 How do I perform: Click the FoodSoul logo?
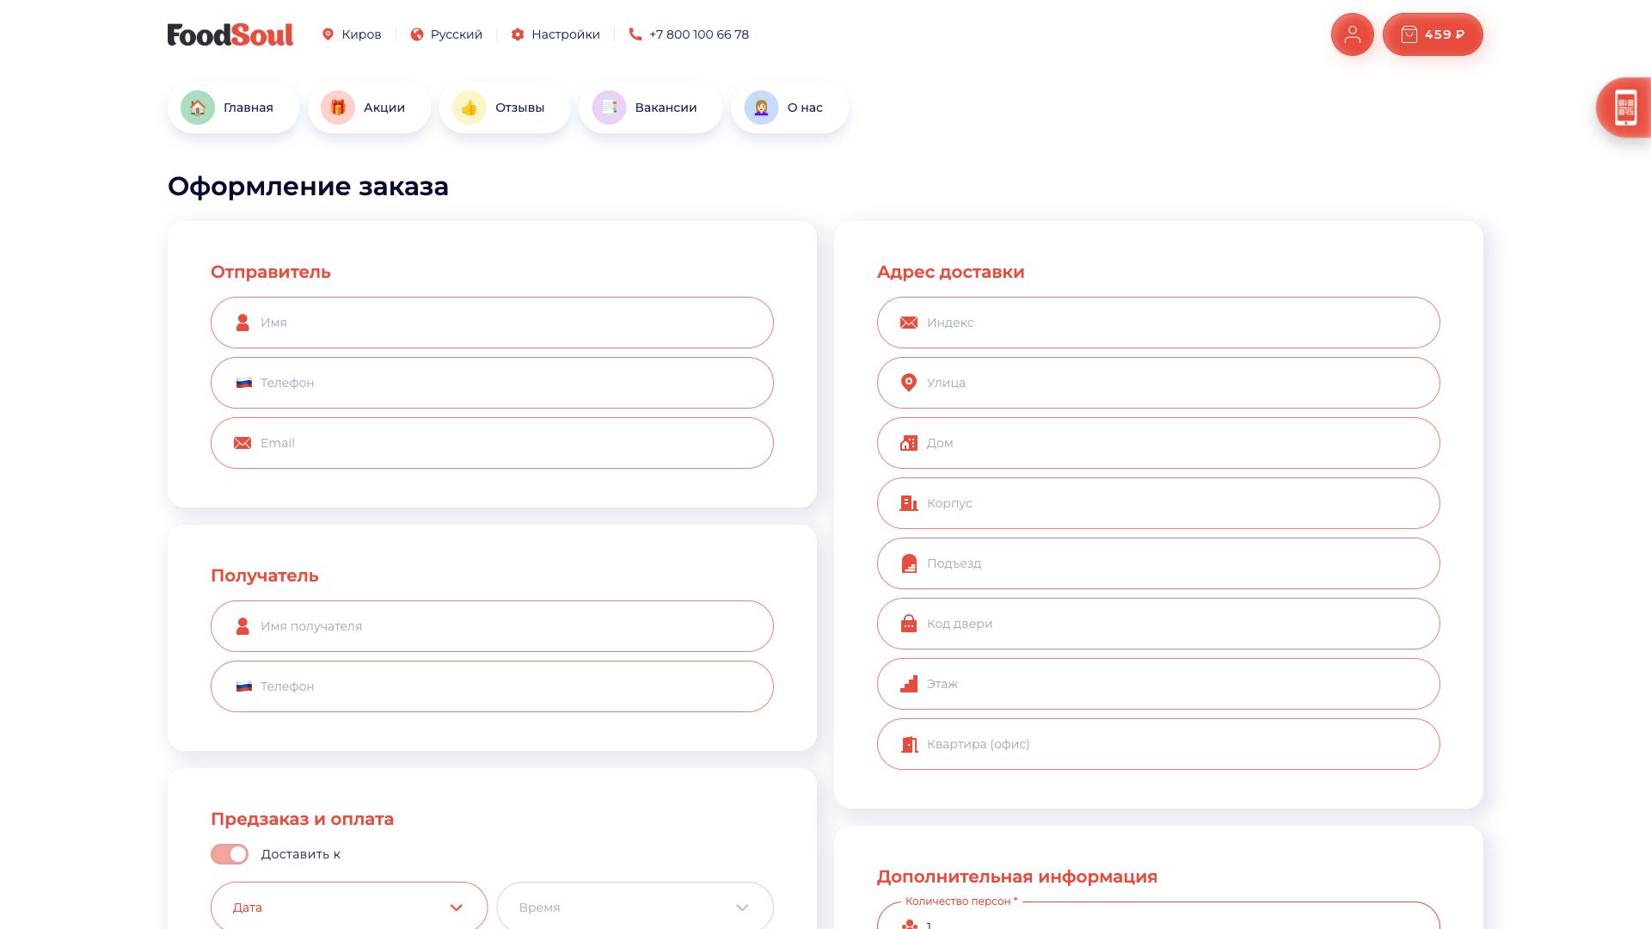230,34
